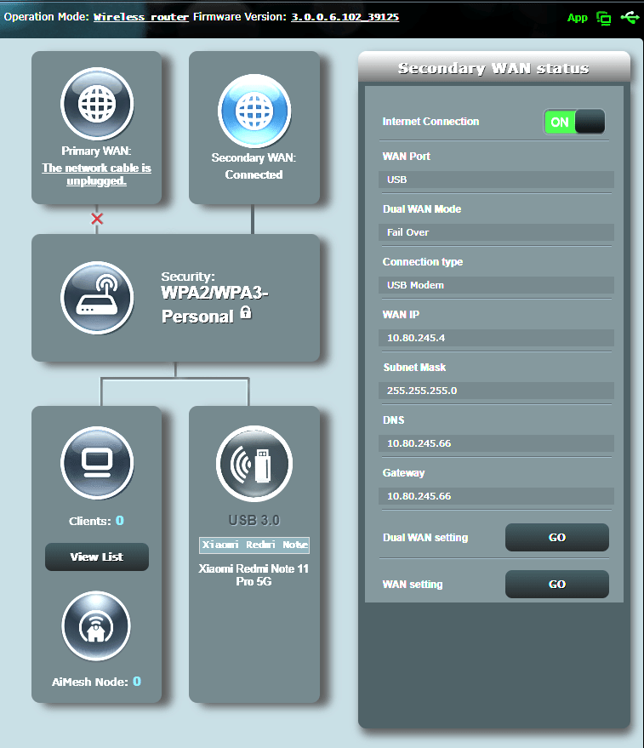Open the firmware version 3.0.0.6.102_39125 link

(345, 17)
